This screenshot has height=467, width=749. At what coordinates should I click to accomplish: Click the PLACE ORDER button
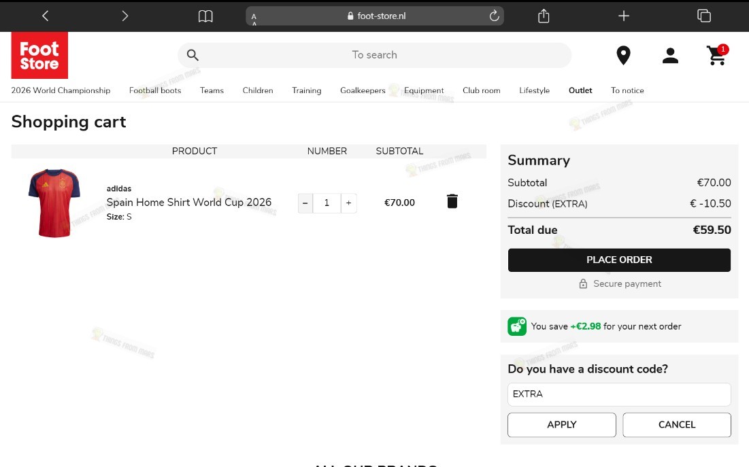click(619, 260)
